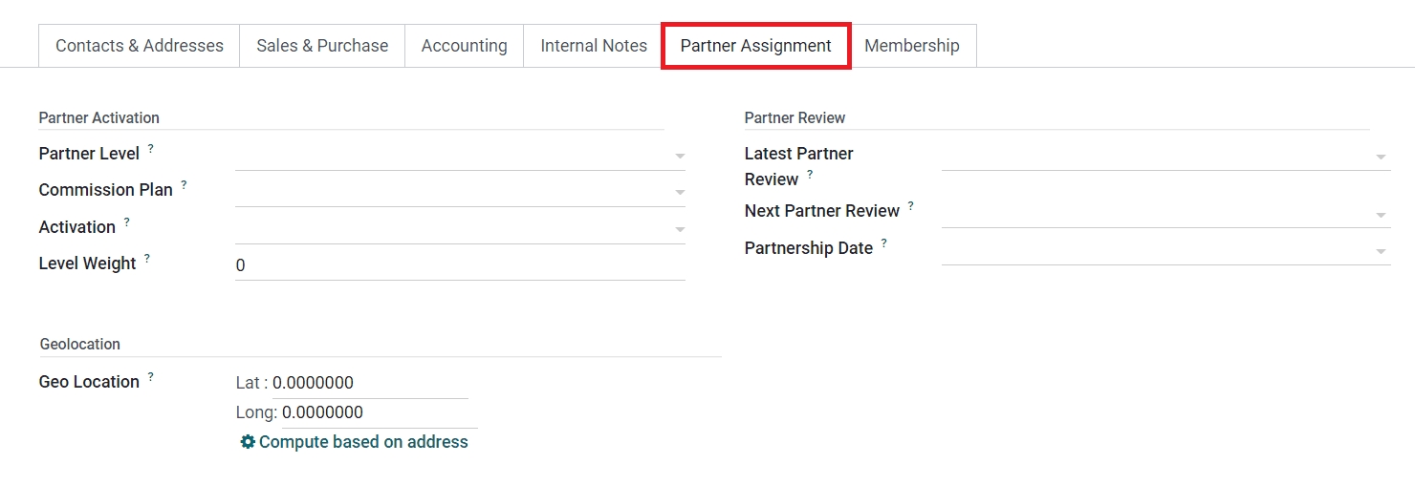Click the Compute based on address link
Screen dimensions: 1415x485
pos(363,442)
